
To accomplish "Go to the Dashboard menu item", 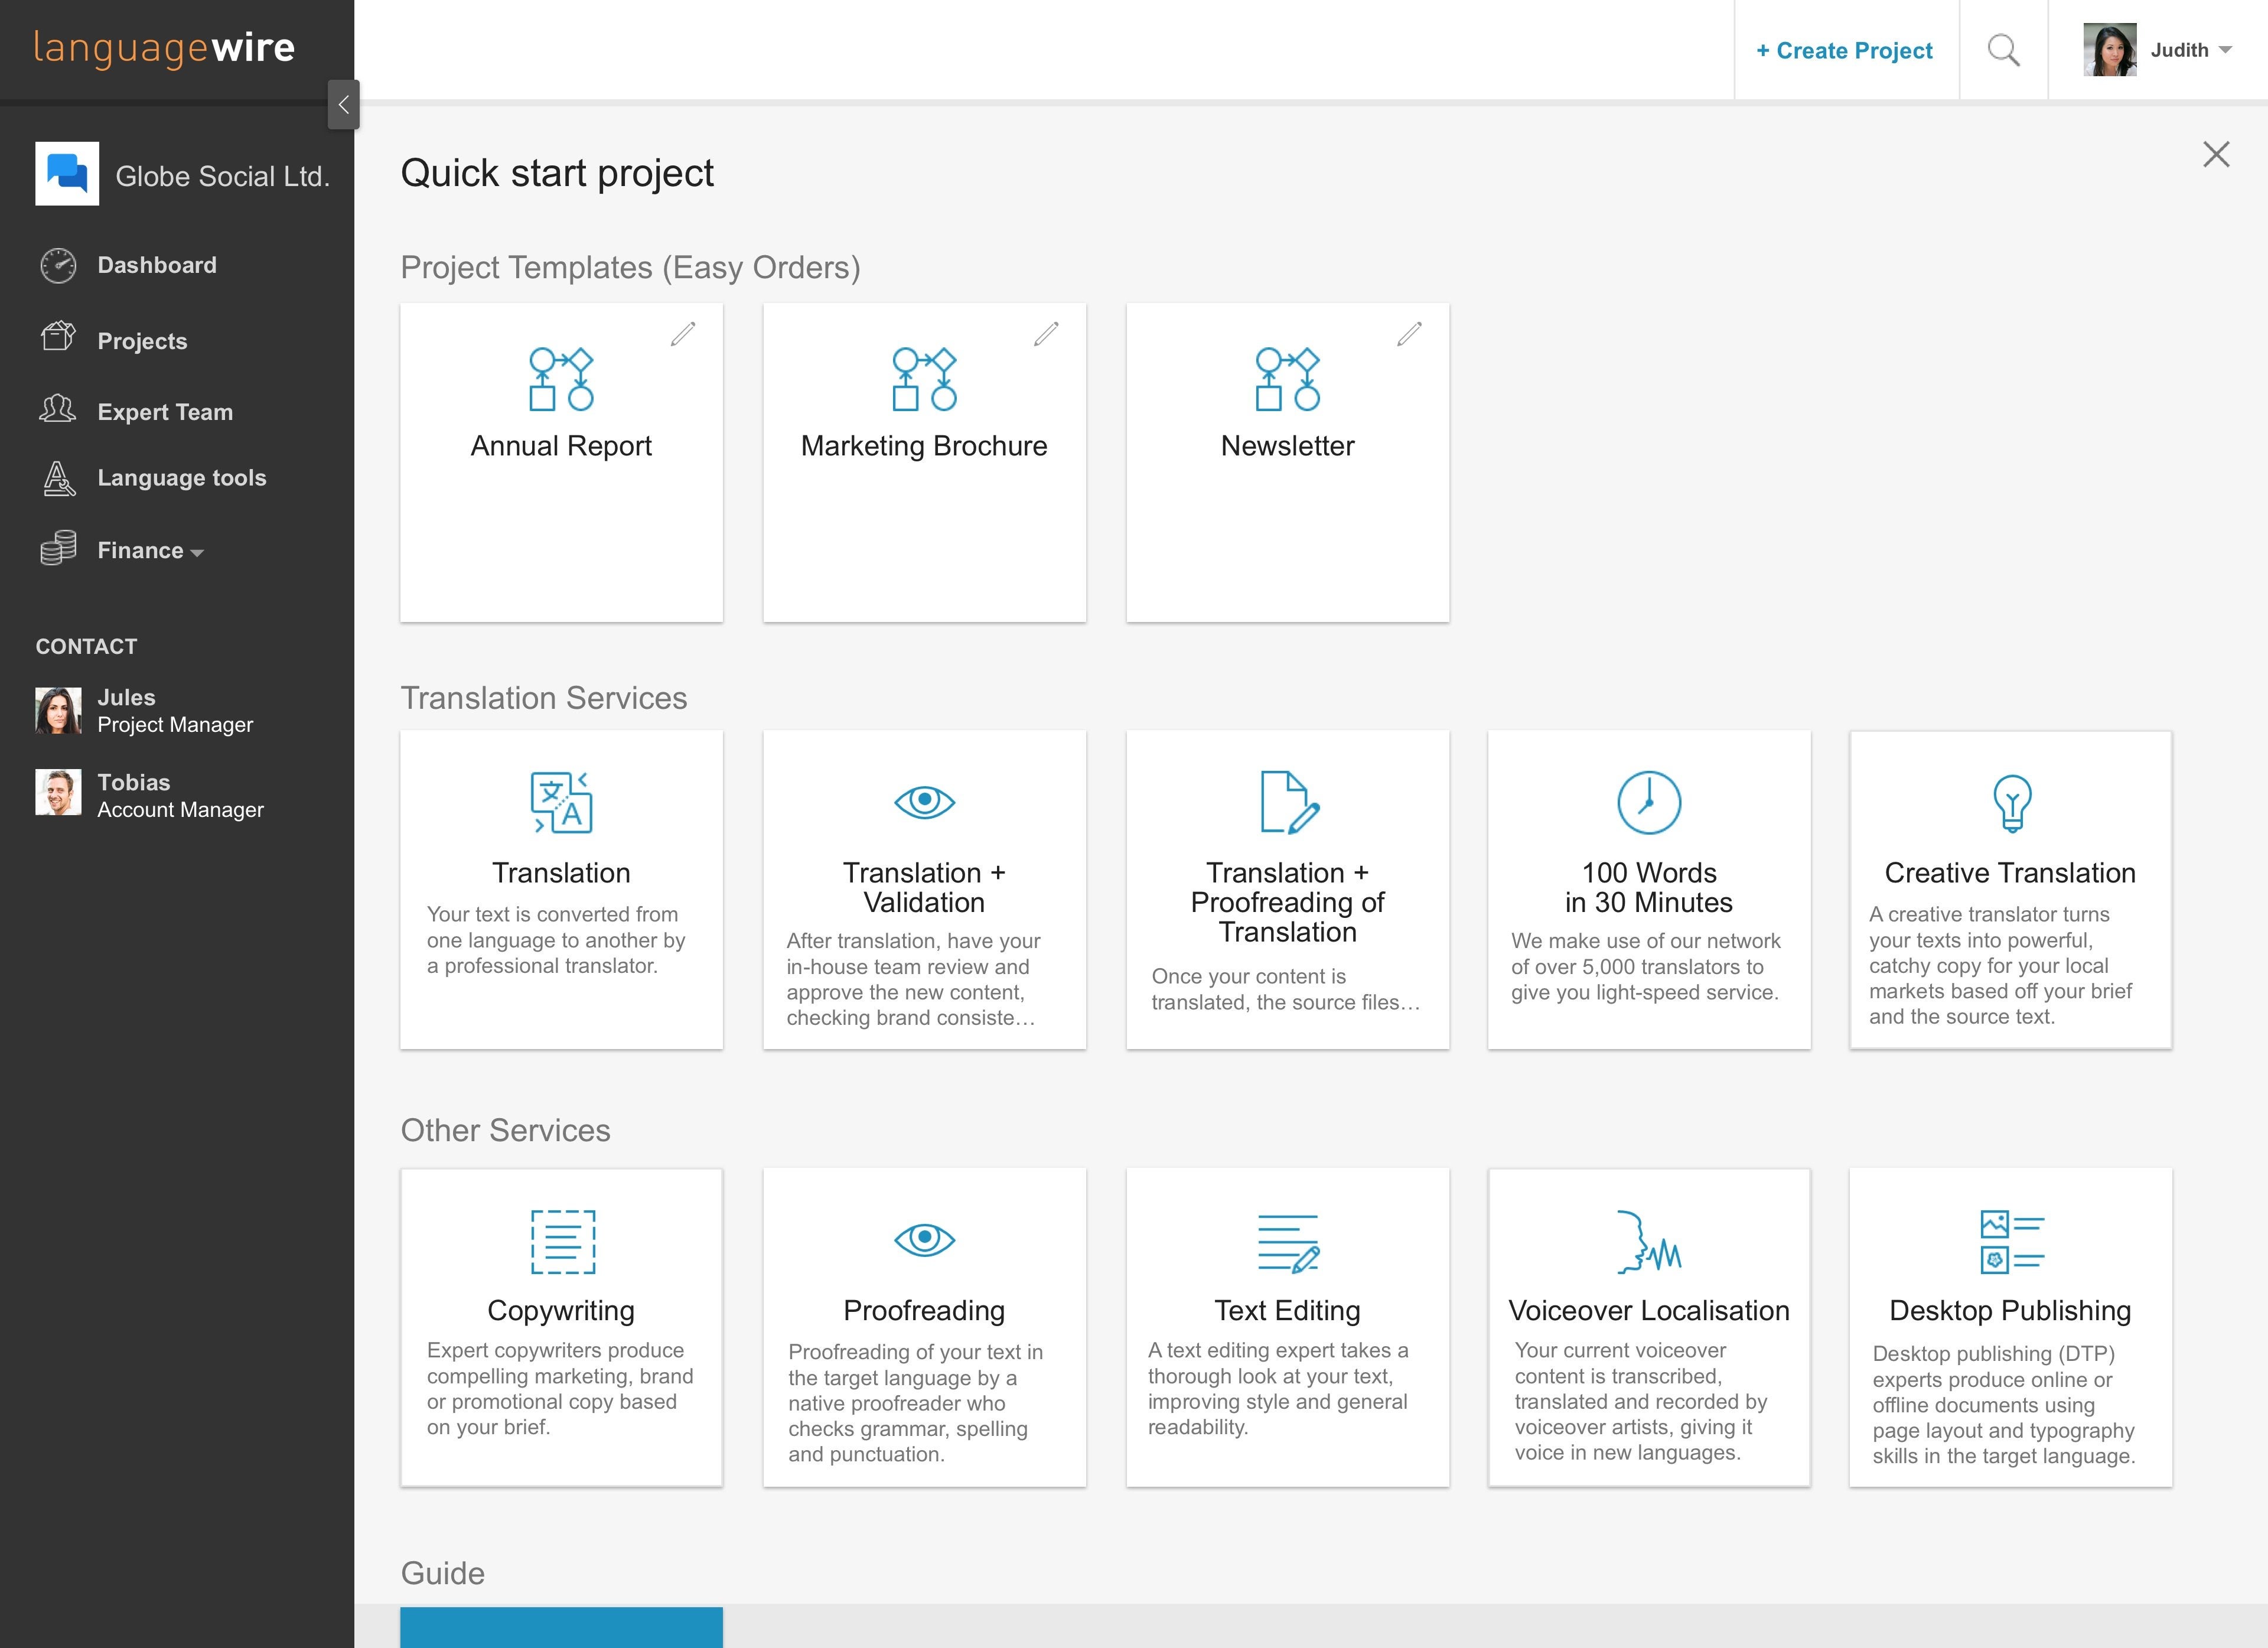I will tap(156, 265).
